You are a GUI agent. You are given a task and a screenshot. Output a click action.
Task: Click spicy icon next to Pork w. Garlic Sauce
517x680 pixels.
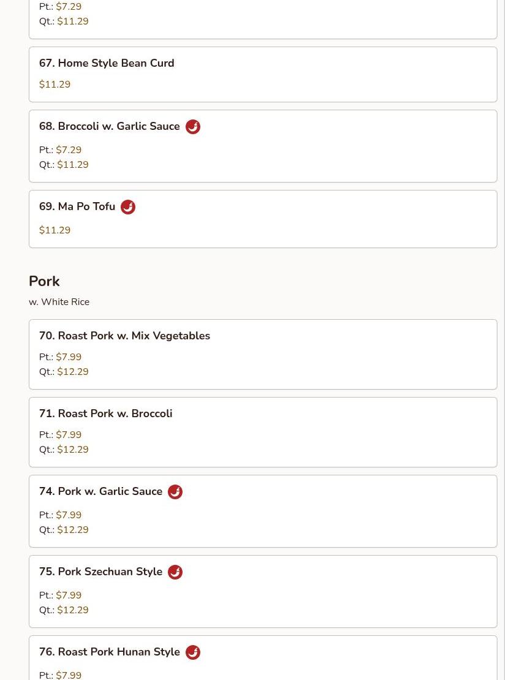point(175,492)
